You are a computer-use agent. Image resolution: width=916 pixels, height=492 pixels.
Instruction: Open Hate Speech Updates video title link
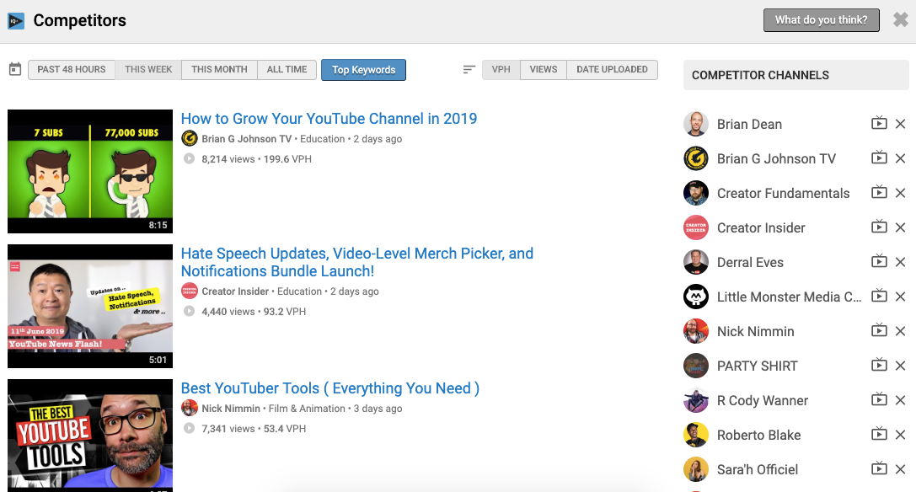(x=357, y=262)
